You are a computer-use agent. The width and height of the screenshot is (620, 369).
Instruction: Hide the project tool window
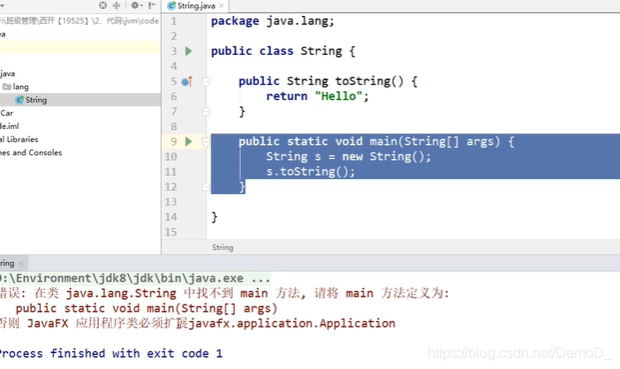[x=152, y=5]
